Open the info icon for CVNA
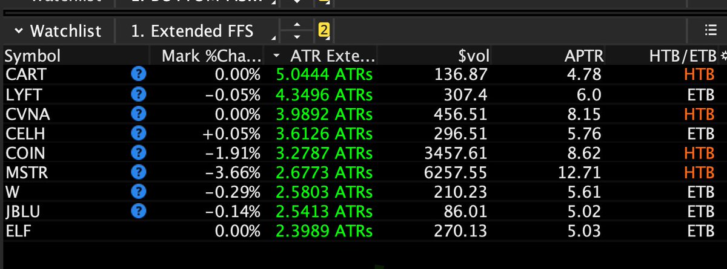Image resolution: width=727 pixels, height=269 pixels. 139,114
